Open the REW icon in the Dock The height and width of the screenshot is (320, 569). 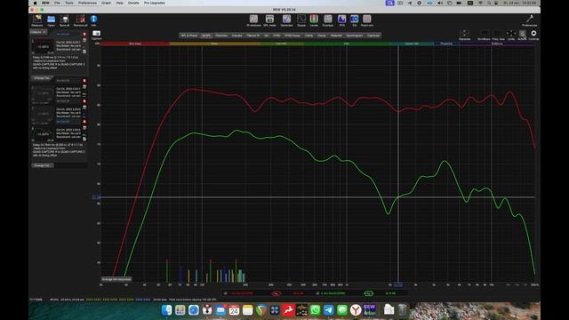[370, 310]
